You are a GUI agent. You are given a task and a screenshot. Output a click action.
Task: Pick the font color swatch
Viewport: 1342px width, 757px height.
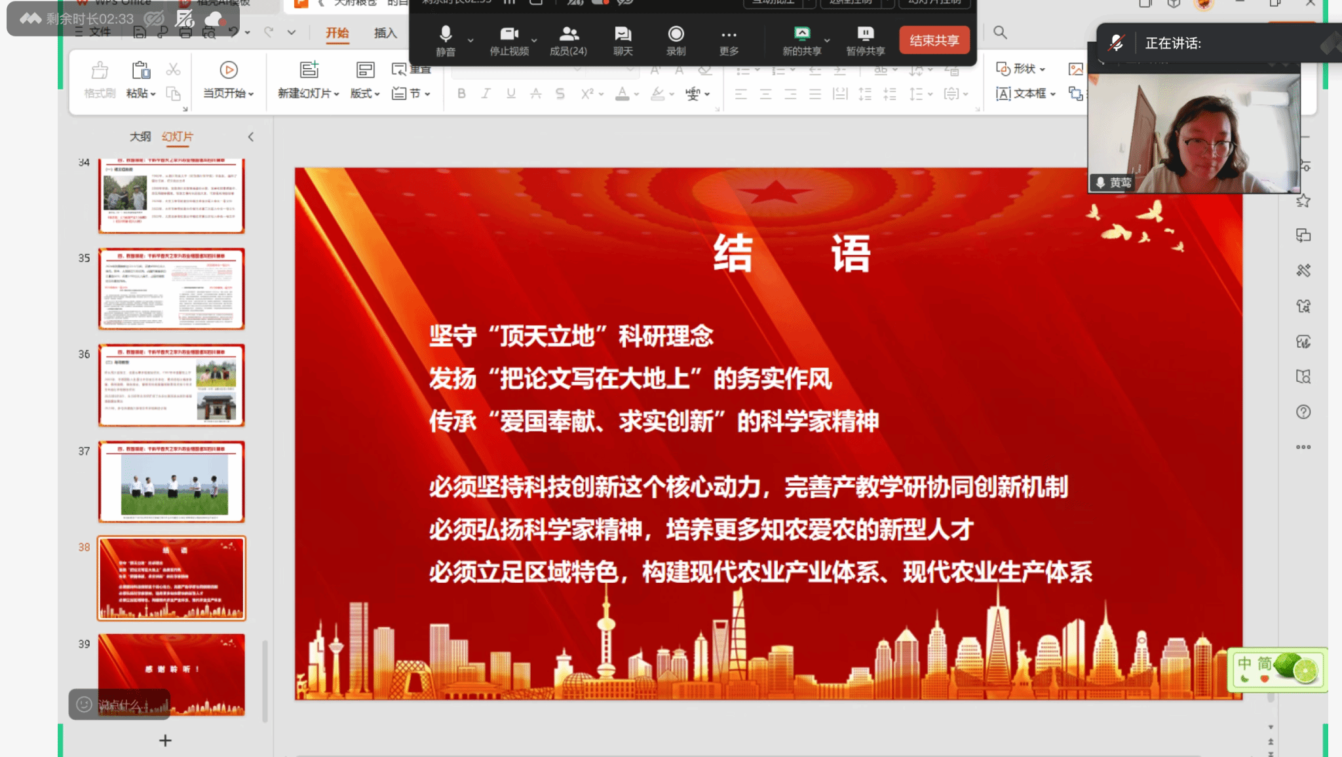point(623,94)
